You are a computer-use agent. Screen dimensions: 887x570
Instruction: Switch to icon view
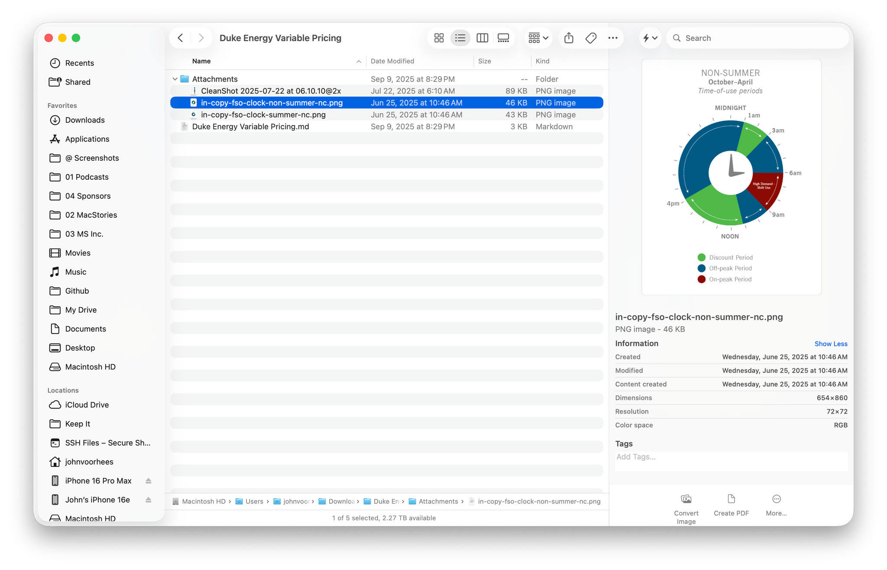click(439, 38)
